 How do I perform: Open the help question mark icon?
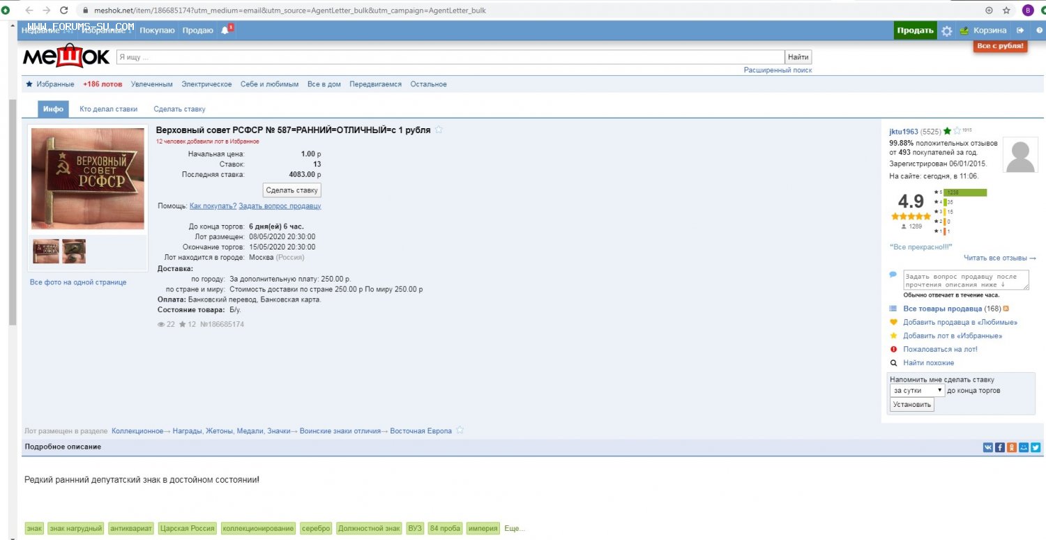[x=1039, y=31]
